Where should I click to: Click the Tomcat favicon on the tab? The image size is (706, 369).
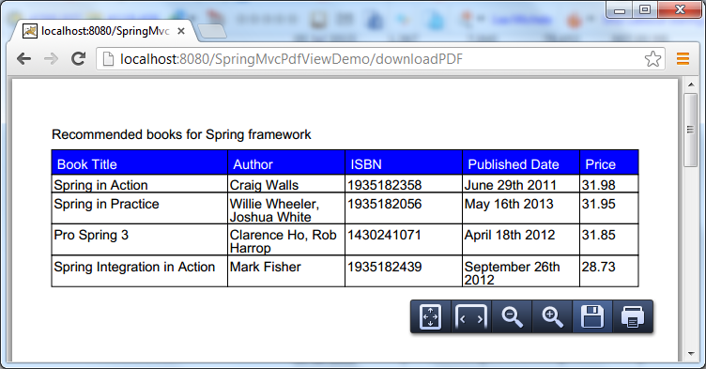(30, 31)
